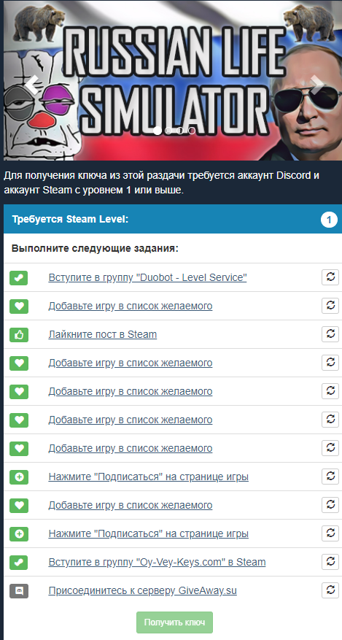
Task: Refresh the Oy-Vey-Keys group task status
Action: (330, 562)
